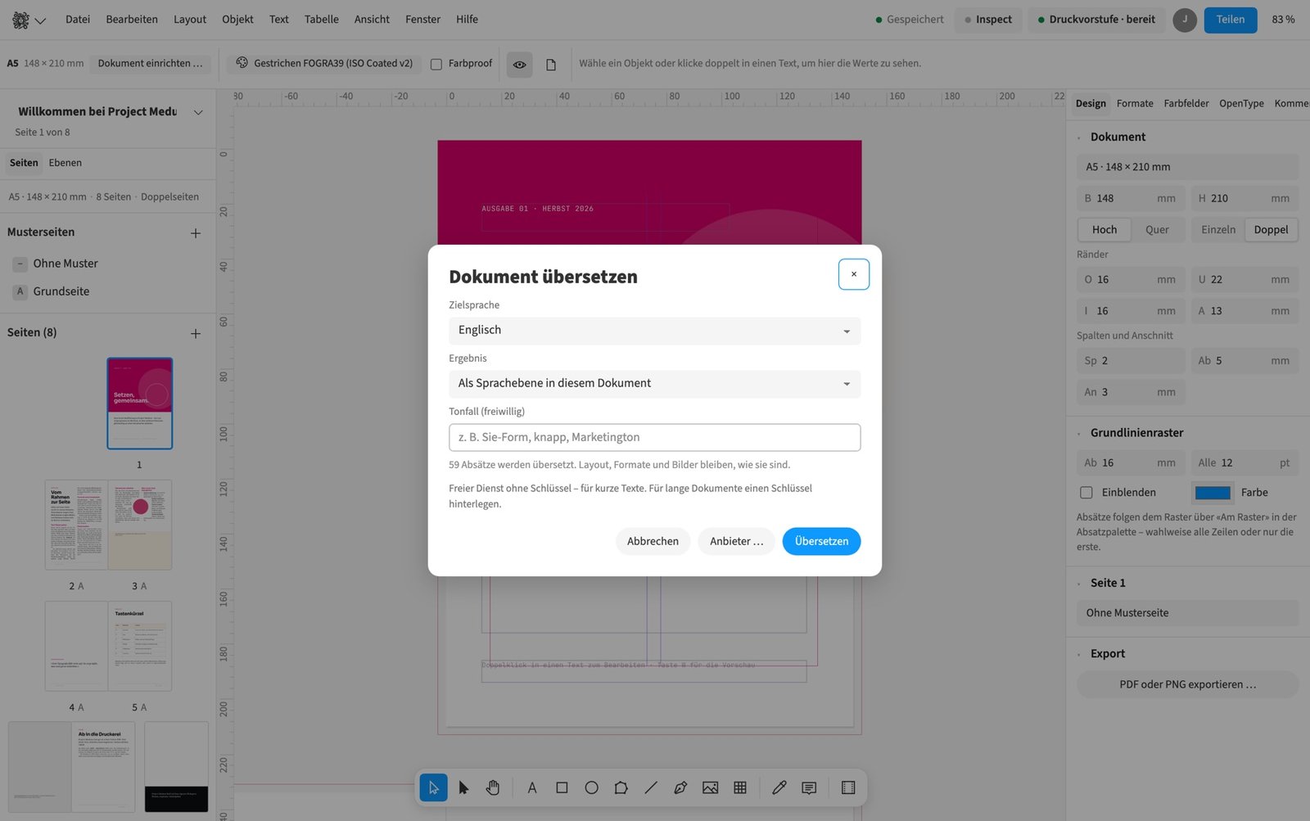Click the frame strip icon in toolbar

(848, 787)
